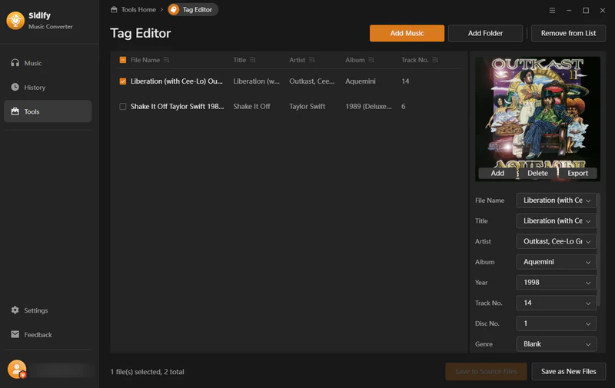615x388 pixels.
Task: Sort by File Name column icon
Action: click(x=166, y=60)
